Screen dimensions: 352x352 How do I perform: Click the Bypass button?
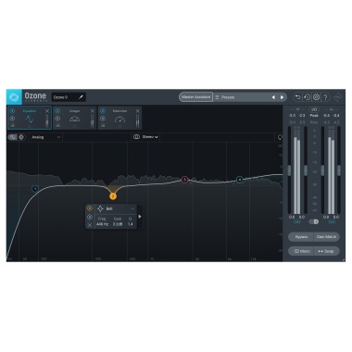301,237
